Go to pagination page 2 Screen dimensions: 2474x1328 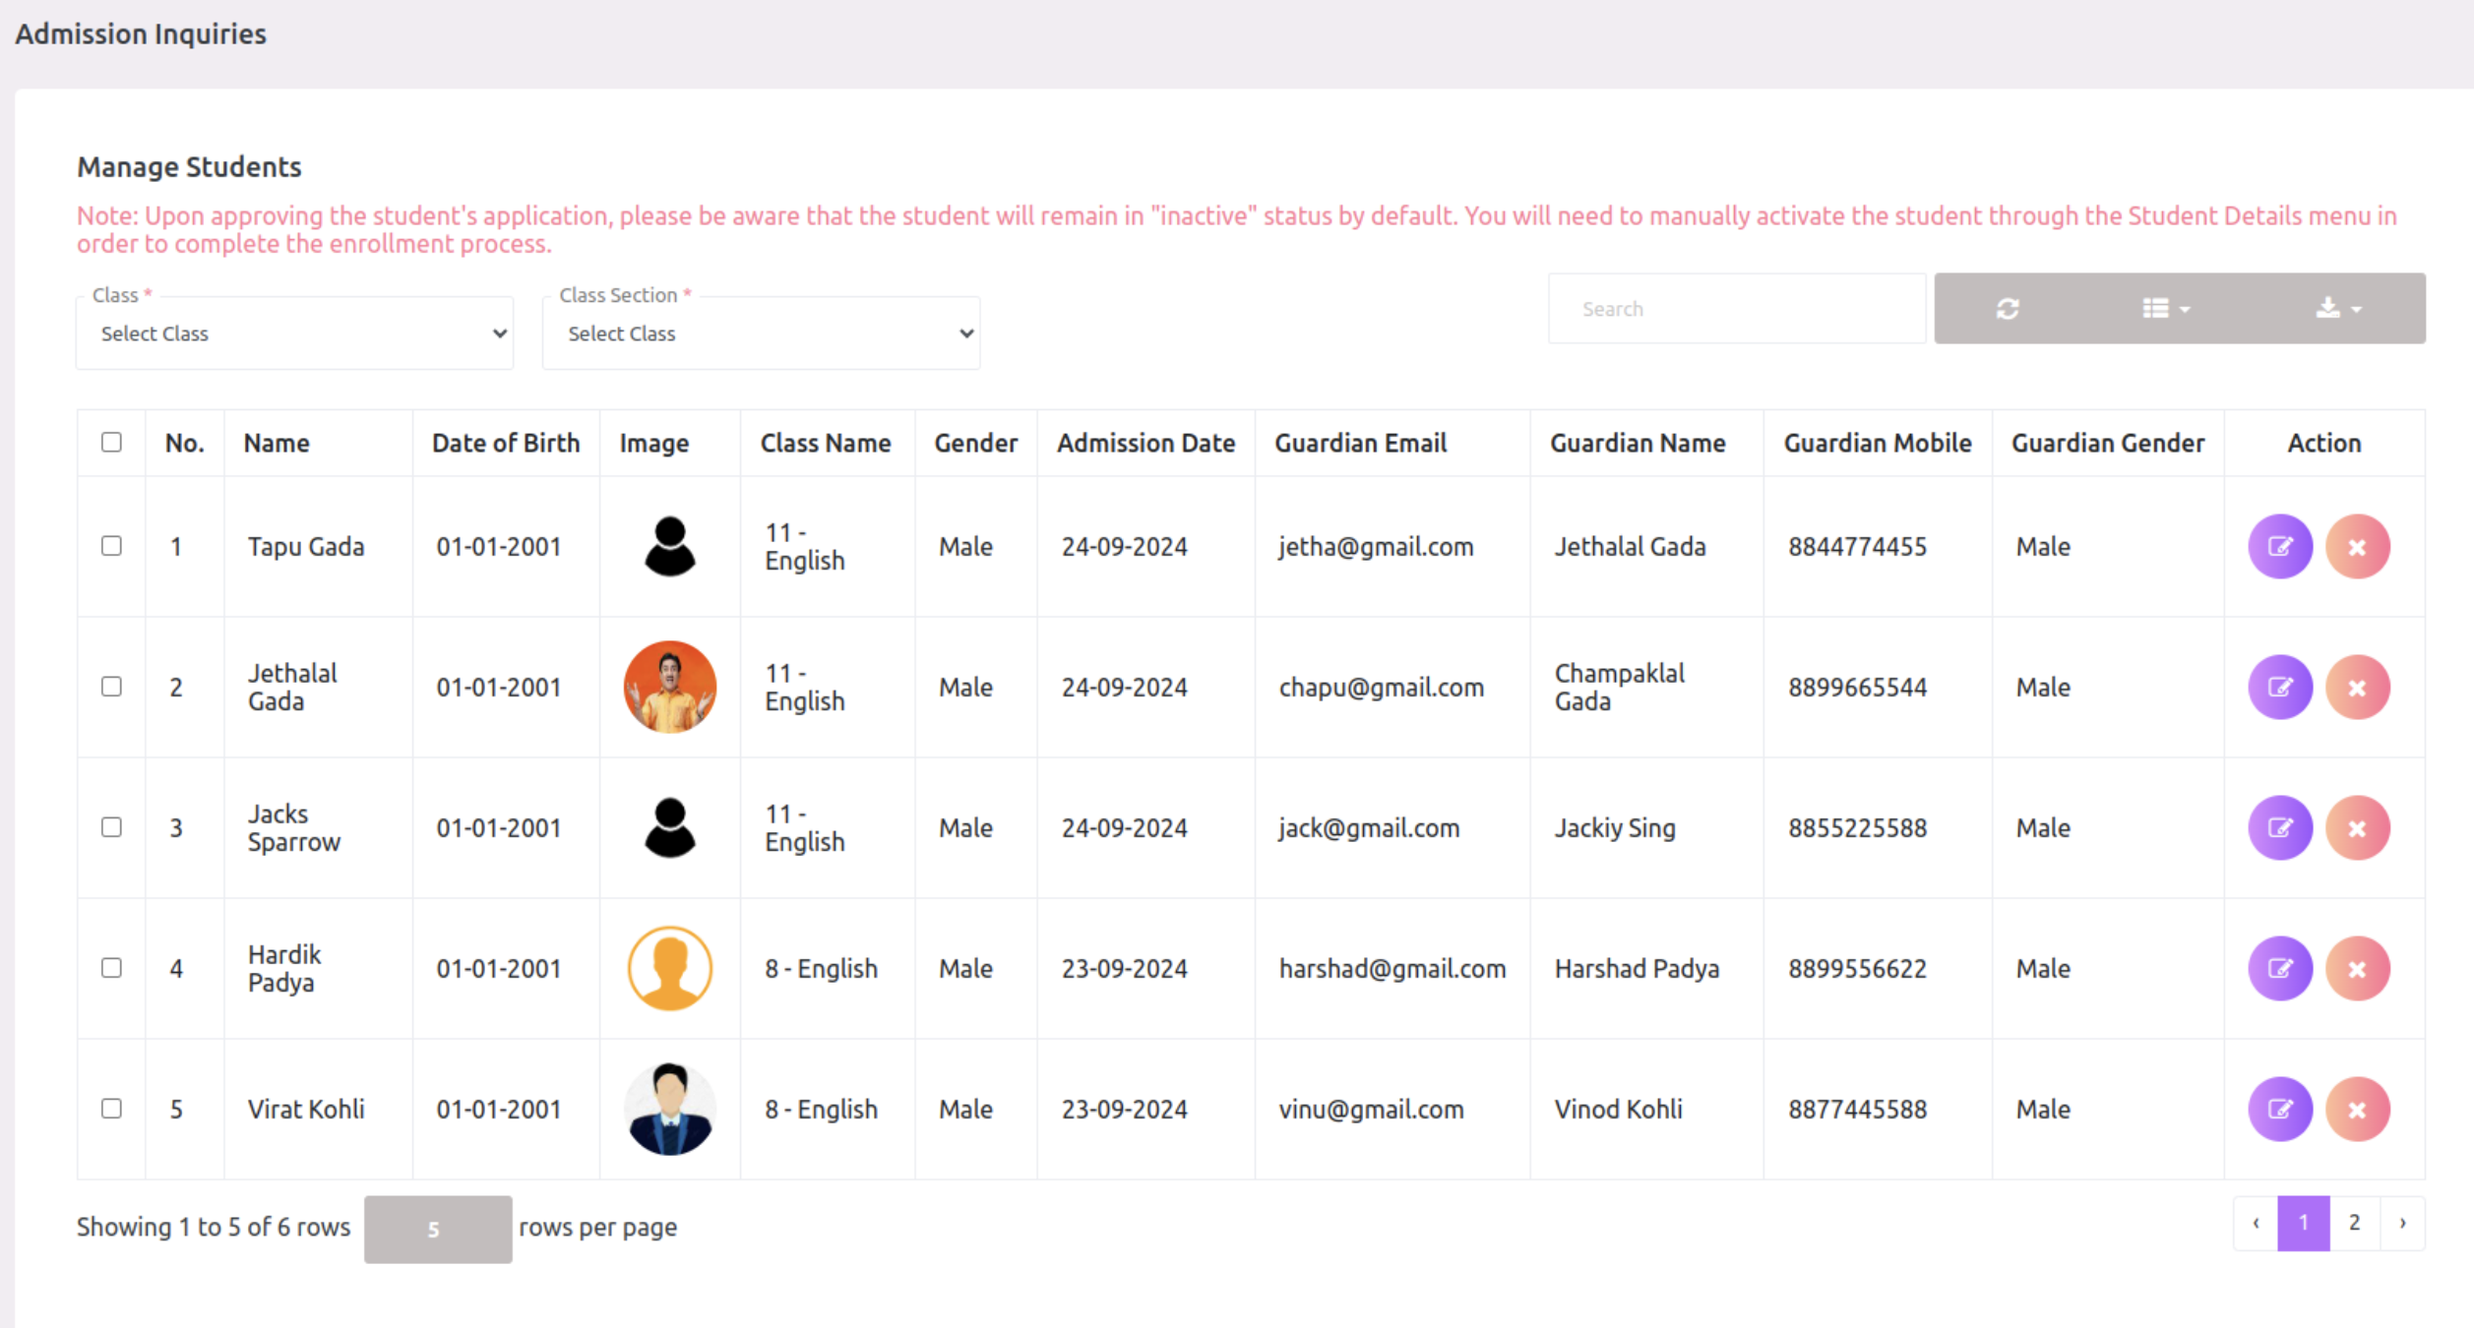(2354, 1223)
